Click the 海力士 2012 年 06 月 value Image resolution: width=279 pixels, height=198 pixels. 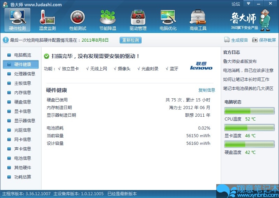pos(190,108)
